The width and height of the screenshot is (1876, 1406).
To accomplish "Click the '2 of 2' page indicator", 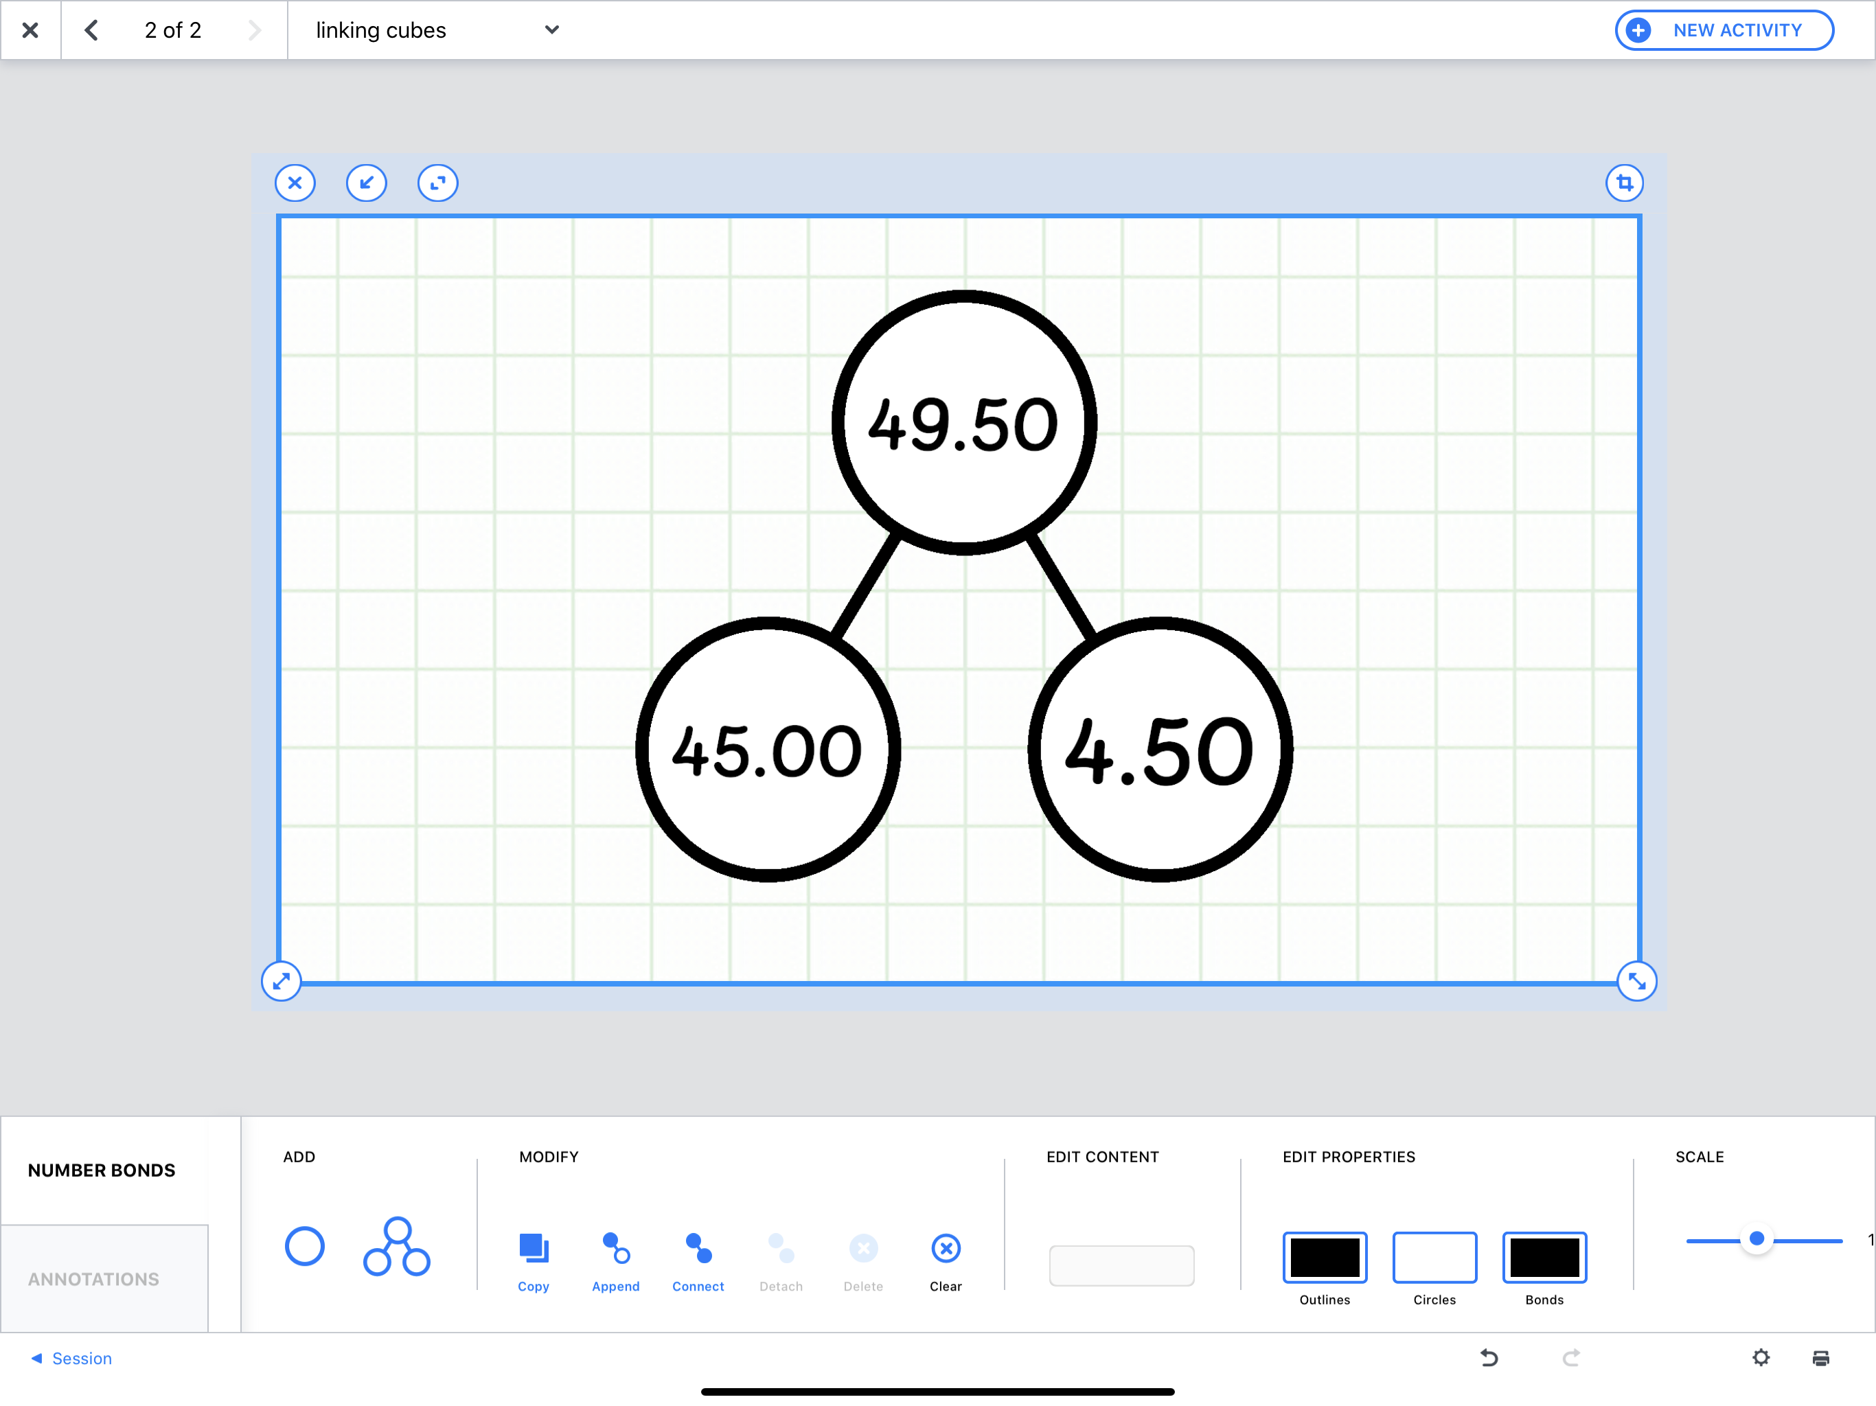I will [173, 30].
